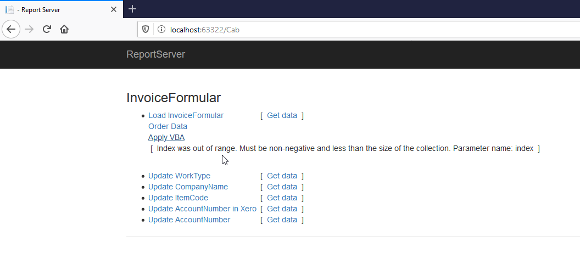580x269 pixels.
Task: Click Get data beside Update AccountNumber in Xero
Action: click(282, 209)
